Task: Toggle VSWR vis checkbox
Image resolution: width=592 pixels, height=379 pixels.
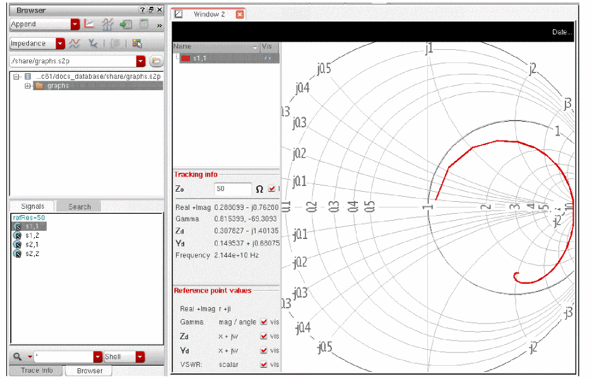Action: point(264,365)
